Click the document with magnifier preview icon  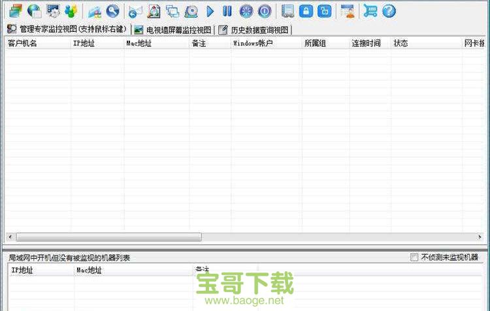(154, 11)
